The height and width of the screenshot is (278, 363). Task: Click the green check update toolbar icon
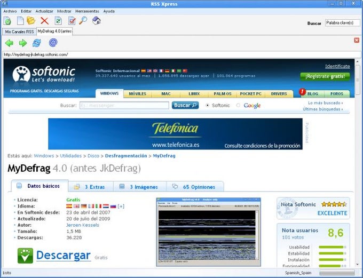coord(7,21)
